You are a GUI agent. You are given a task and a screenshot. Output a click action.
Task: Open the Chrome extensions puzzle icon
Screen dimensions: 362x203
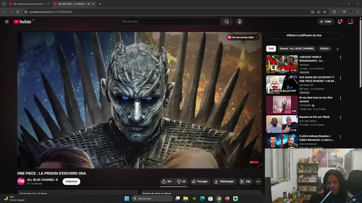334,12
